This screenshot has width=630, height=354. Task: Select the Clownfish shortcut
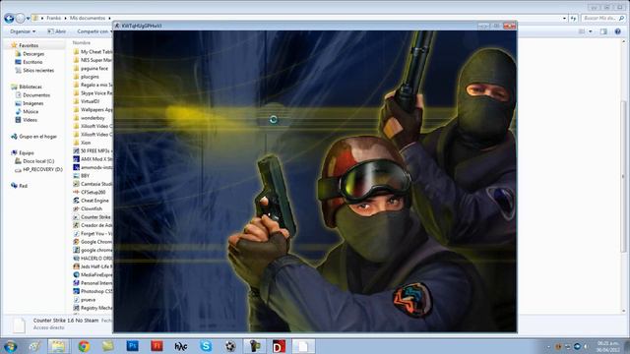click(92, 208)
